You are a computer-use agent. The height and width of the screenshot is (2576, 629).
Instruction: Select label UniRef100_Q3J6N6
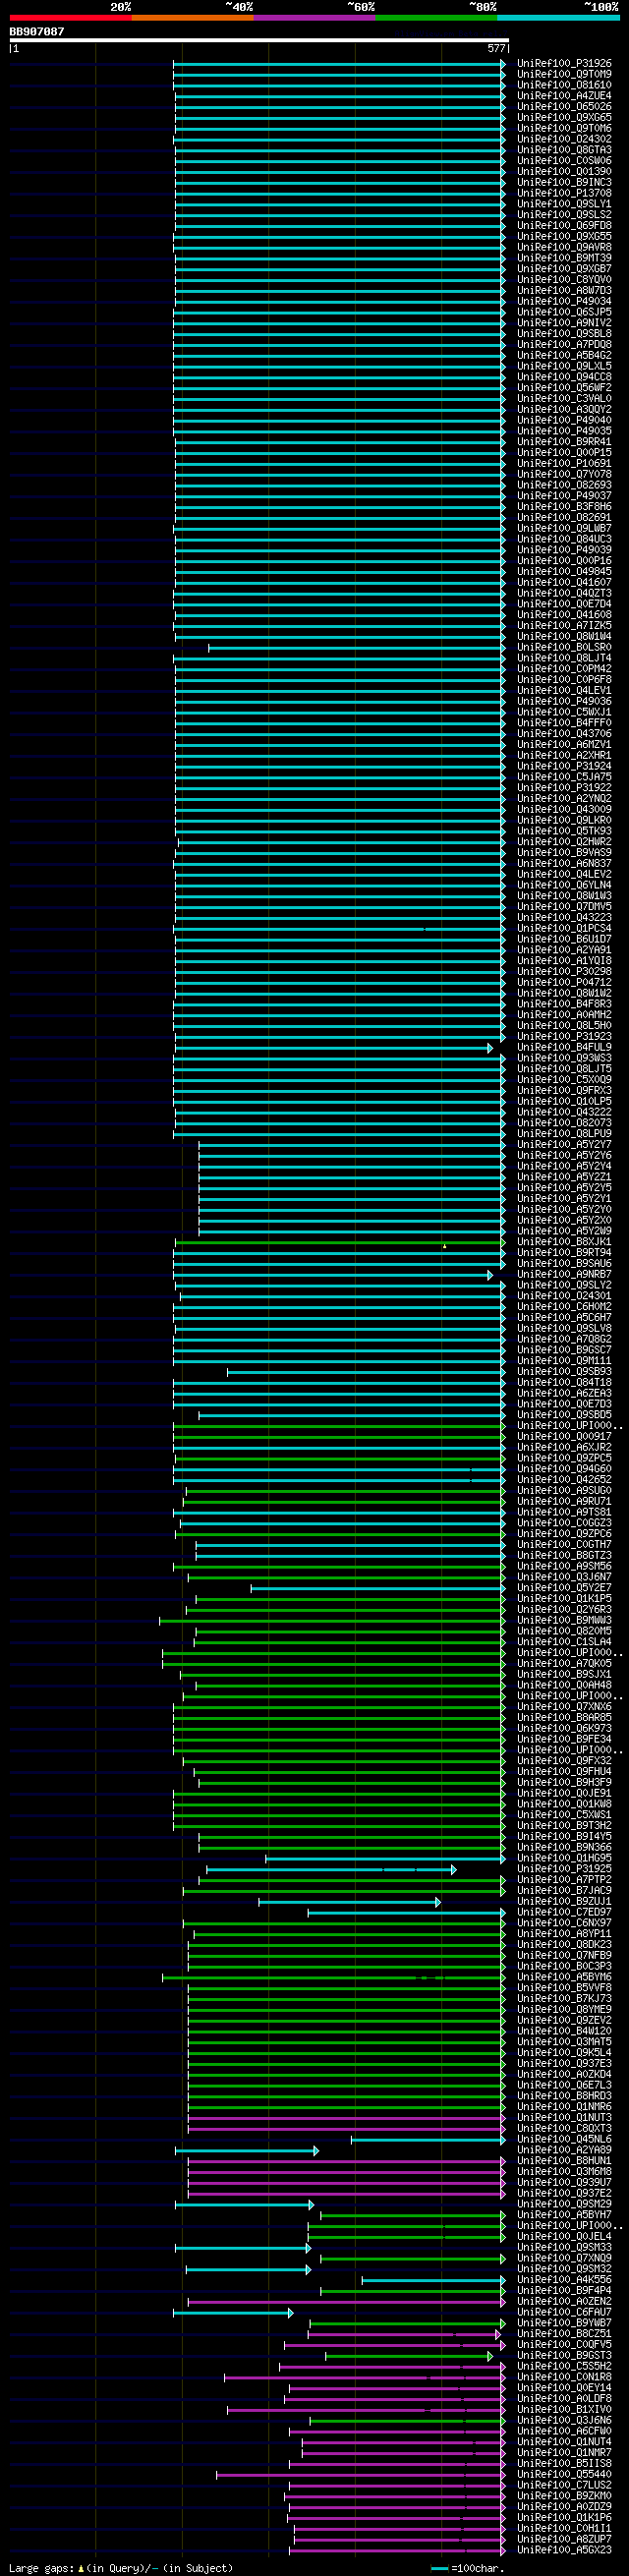coord(564,2420)
